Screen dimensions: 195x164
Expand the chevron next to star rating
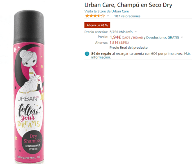point(108,16)
